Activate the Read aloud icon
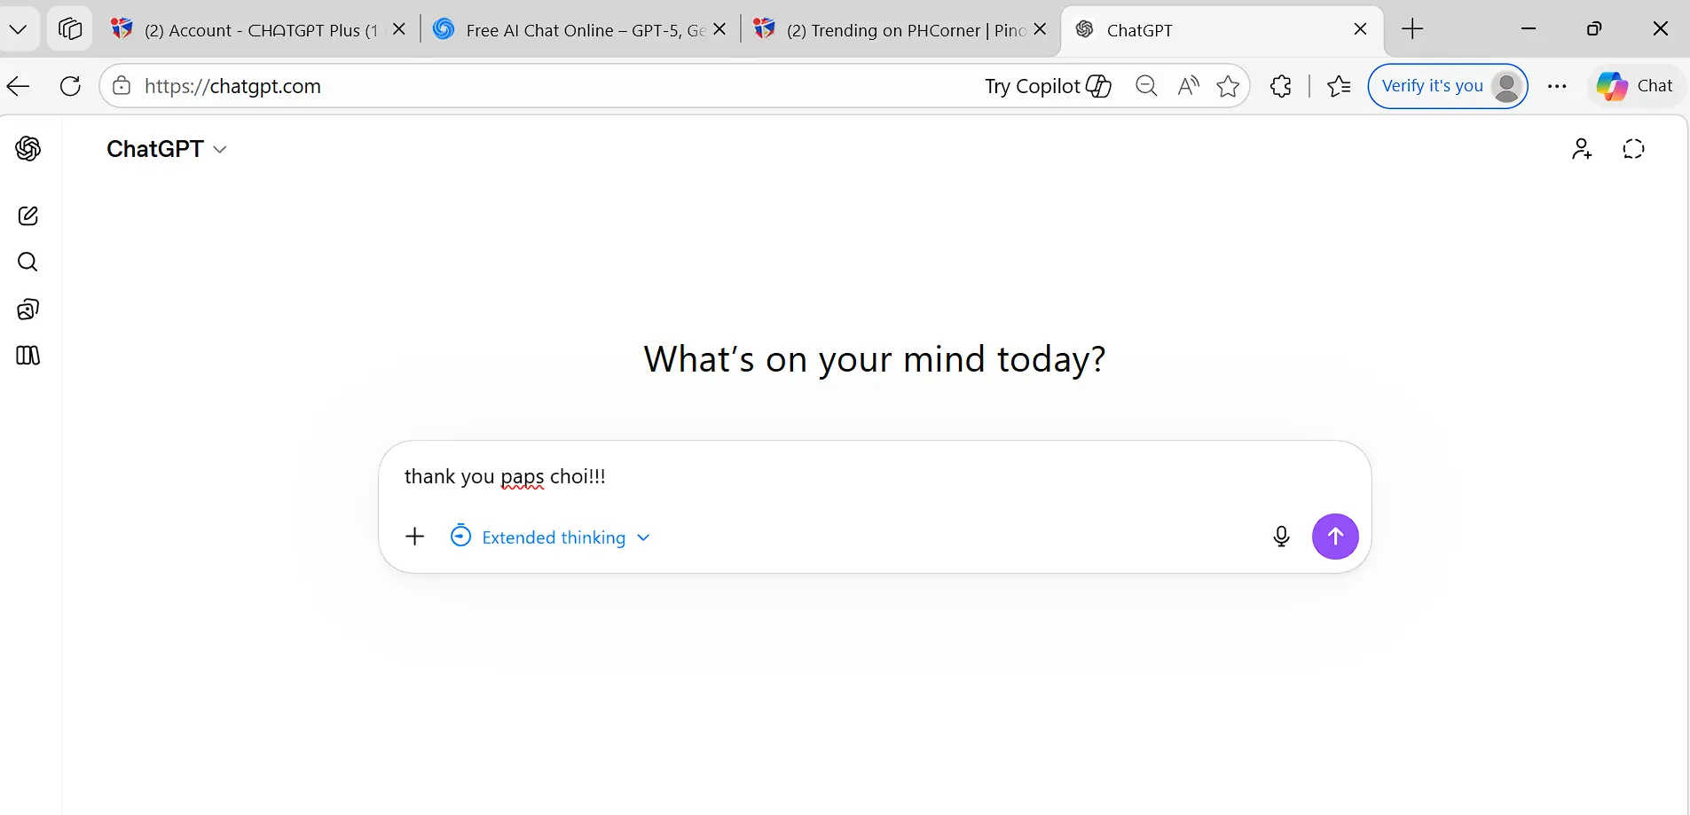Screen dimensions: 1690x815 [x=1188, y=86]
